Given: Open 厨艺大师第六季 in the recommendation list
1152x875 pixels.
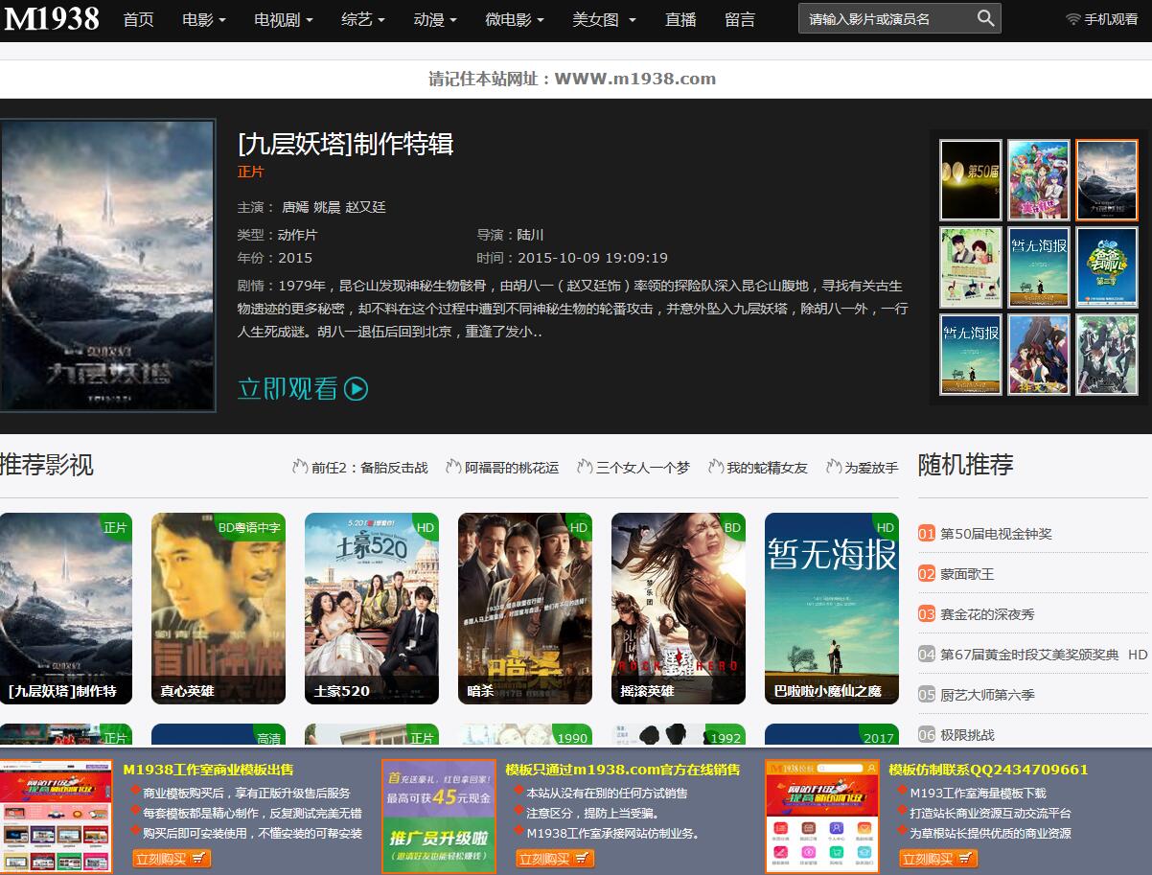Looking at the screenshot, I should pyautogui.click(x=987, y=695).
